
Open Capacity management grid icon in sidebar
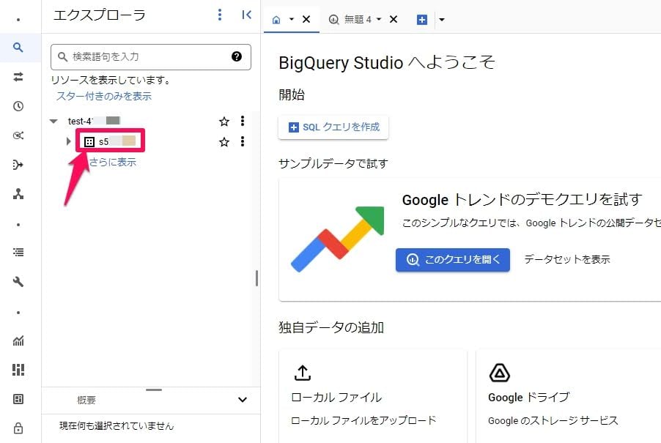[18, 370]
